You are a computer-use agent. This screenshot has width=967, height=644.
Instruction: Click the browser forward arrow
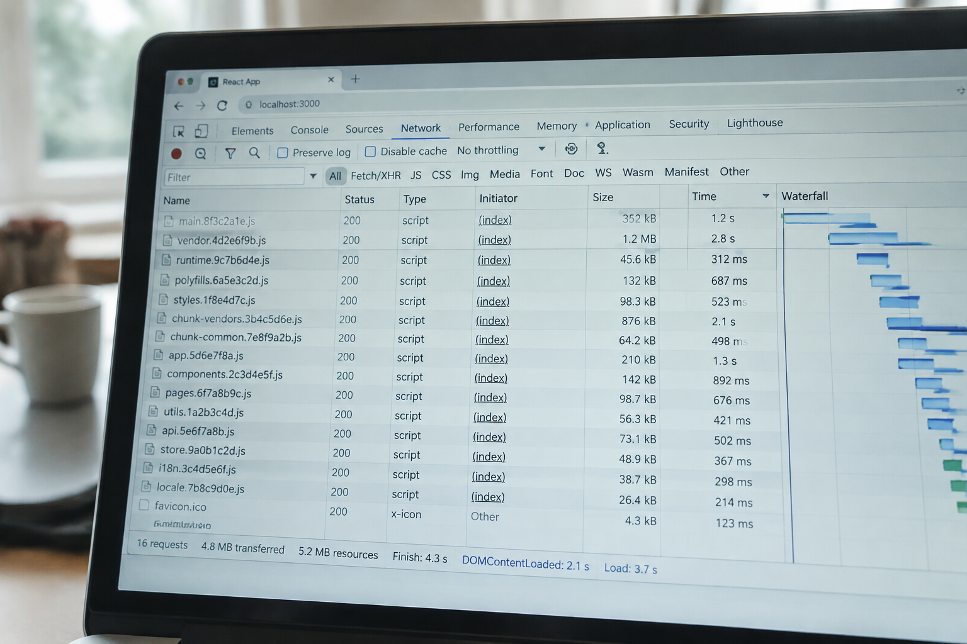coord(201,106)
